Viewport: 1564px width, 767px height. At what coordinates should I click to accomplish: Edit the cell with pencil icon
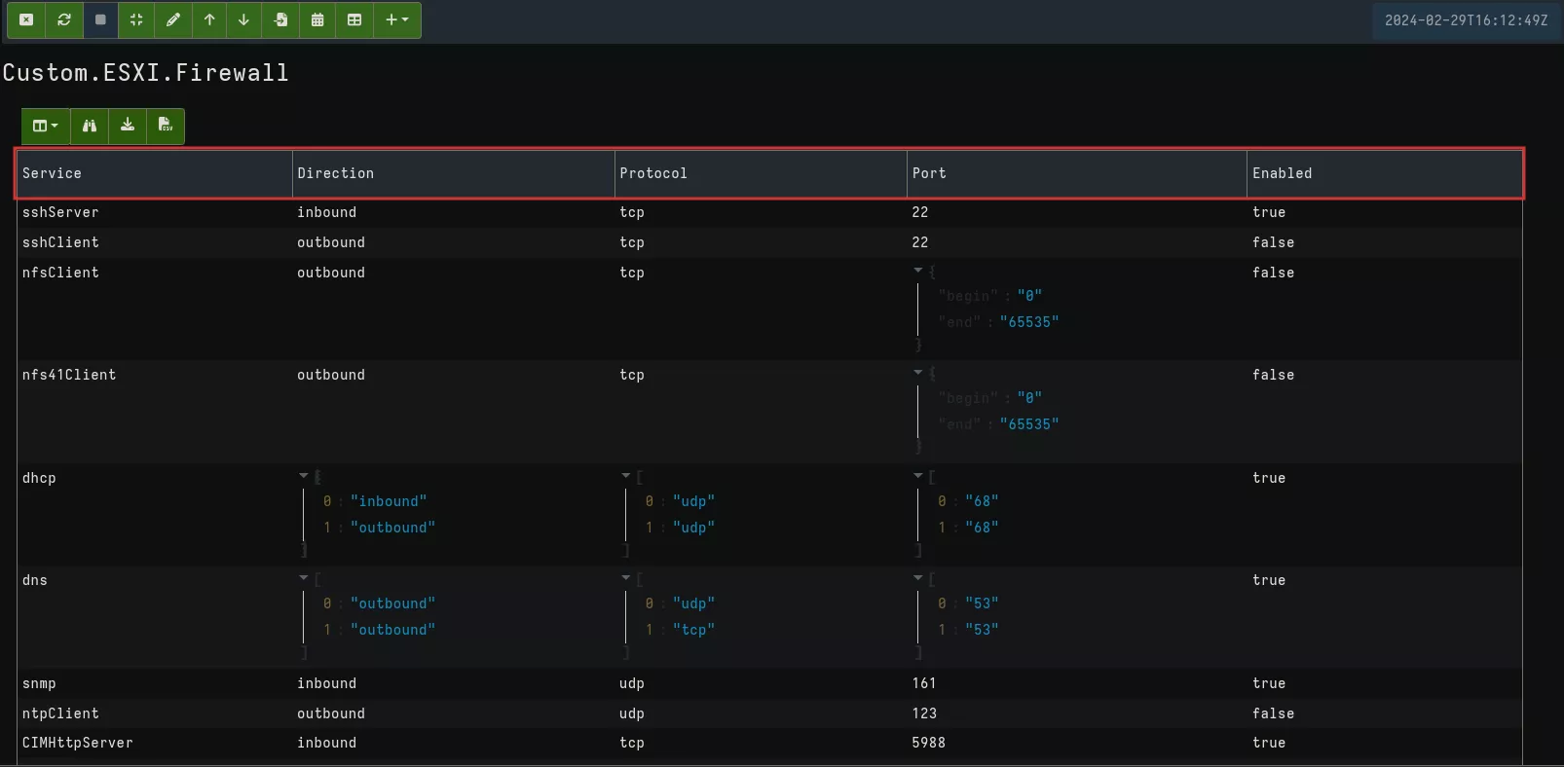pyautogui.click(x=173, y=19)
